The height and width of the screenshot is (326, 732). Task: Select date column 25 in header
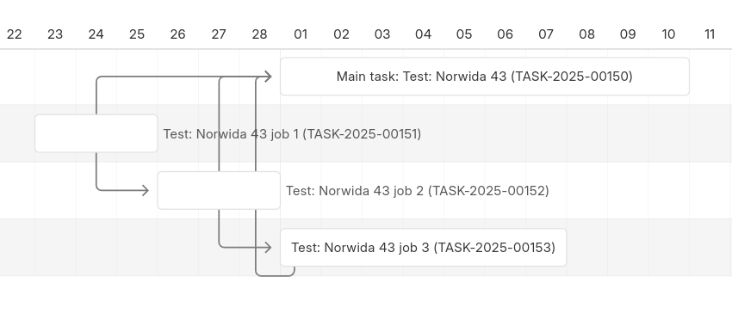(x=137, y=34)
